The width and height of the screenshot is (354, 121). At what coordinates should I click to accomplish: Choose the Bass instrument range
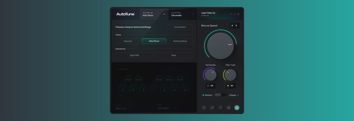(174, 55)
